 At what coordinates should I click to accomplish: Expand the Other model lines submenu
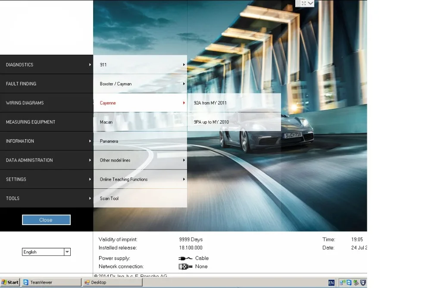(x=140, y=160)
